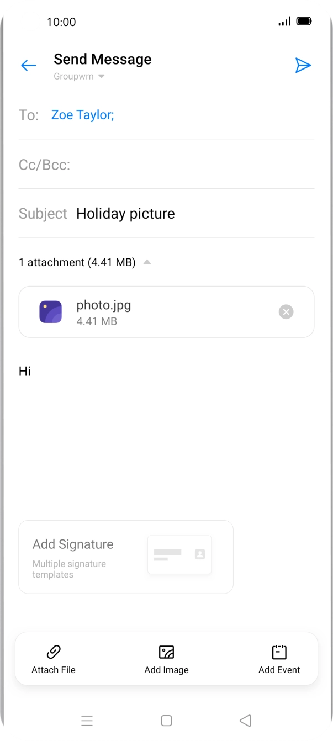Screen dimensions: 333x741
Task: Collapse the attachment section
Action: click(147, 262)
